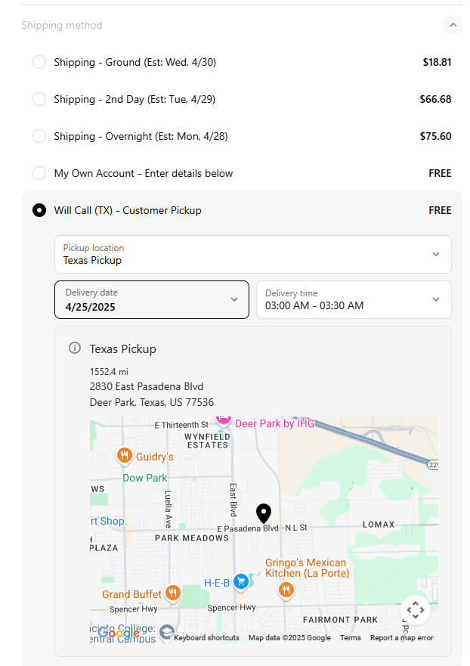Click Report a map error link
Viewport: 470px width, 666px height.
pyautogui.click(x=401, y=638)
